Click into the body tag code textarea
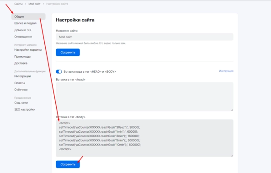Image resolution: width=271 pixels, height=173 pixels. 144,138
